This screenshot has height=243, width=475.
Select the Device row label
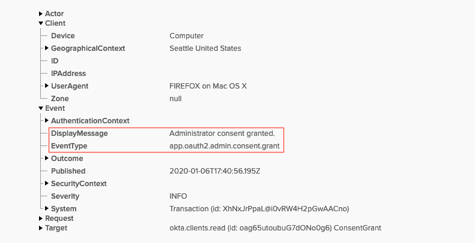[x=62, y=36]
